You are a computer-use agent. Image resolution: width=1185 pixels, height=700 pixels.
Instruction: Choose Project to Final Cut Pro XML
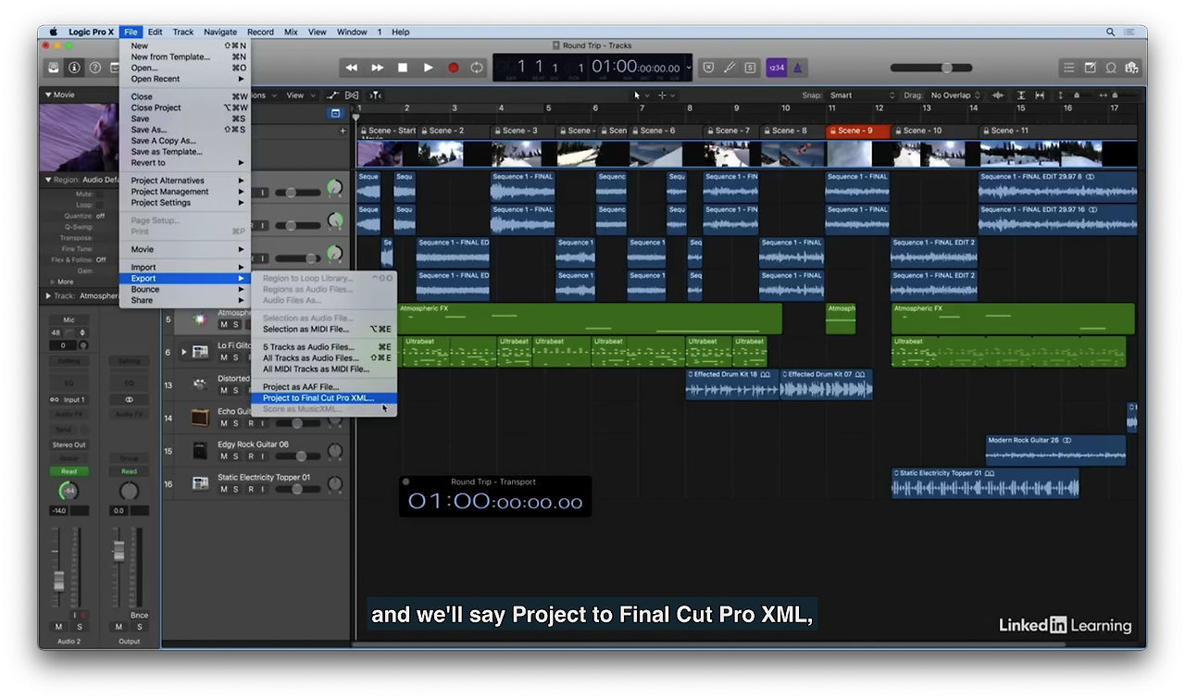click(x=322, y=398)
